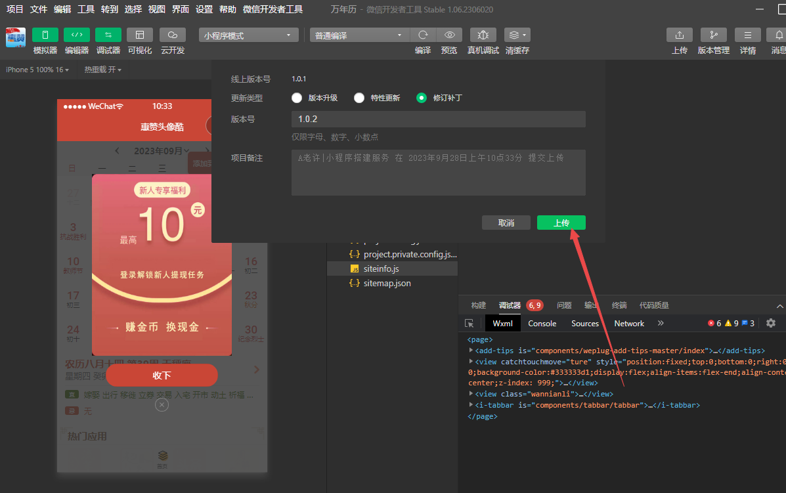Open the 视图 menu
The image size is (786, 493).
[156, 9]
